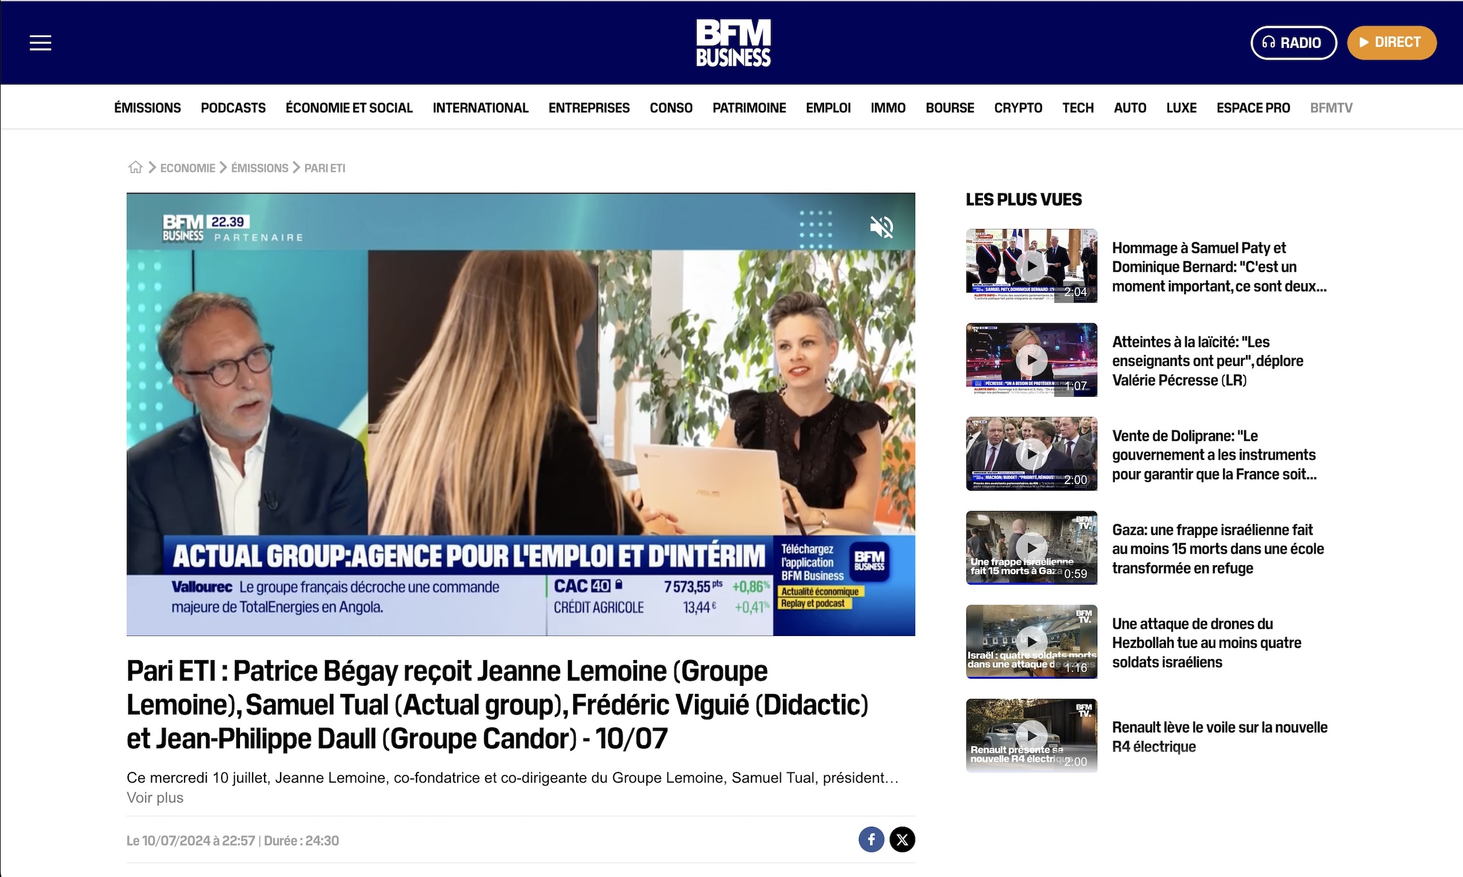Play the Renault R4 électrique thumbnail
1463x877 pixels.
[x=1032, y=735]
